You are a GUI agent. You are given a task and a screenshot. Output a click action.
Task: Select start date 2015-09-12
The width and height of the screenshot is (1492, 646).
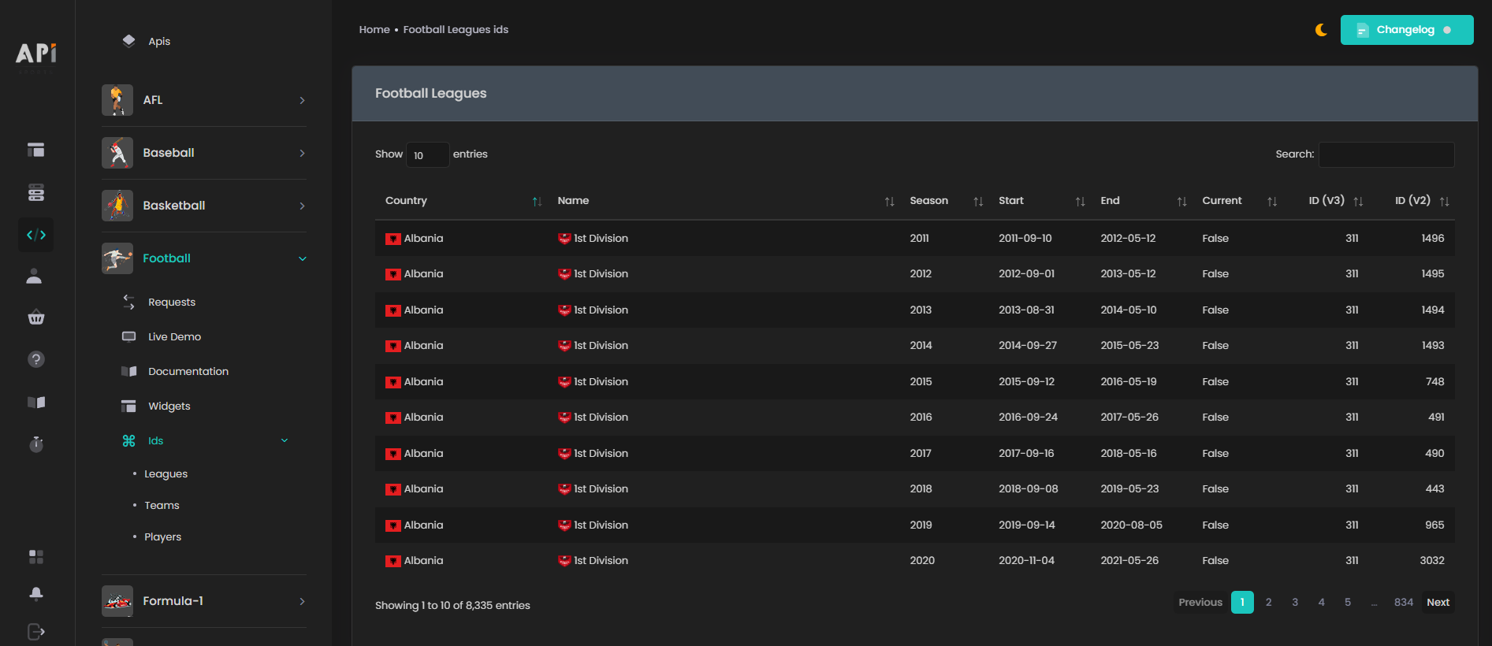click(1026, 381)
